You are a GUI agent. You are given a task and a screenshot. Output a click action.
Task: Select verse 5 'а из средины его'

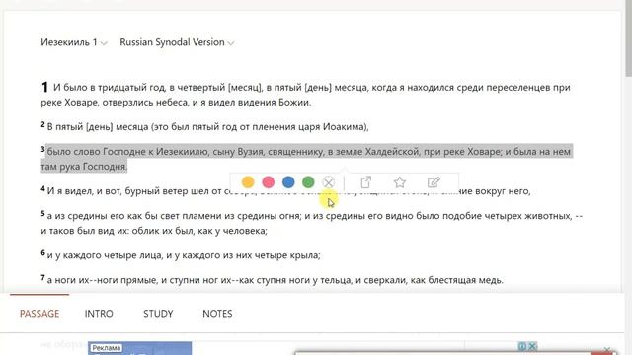point(312,223)
